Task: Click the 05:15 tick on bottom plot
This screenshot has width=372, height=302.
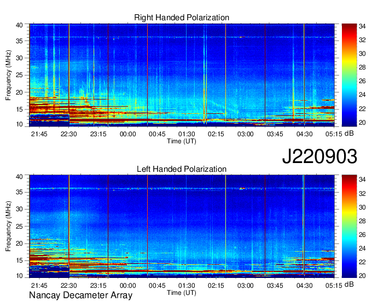Action: point(334,286)
